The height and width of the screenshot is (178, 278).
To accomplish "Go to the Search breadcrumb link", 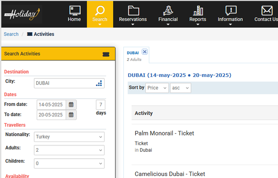I will 11,34.
